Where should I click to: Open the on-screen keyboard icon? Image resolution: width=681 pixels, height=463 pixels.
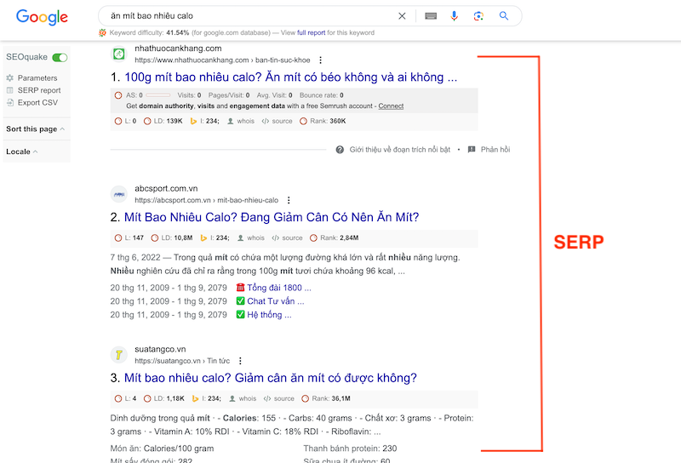(431, 16)
